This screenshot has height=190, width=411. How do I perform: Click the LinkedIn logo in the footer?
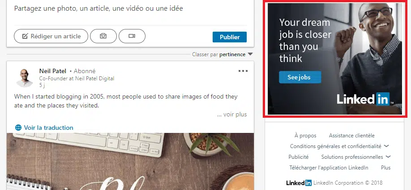click(x=299, y=183)
